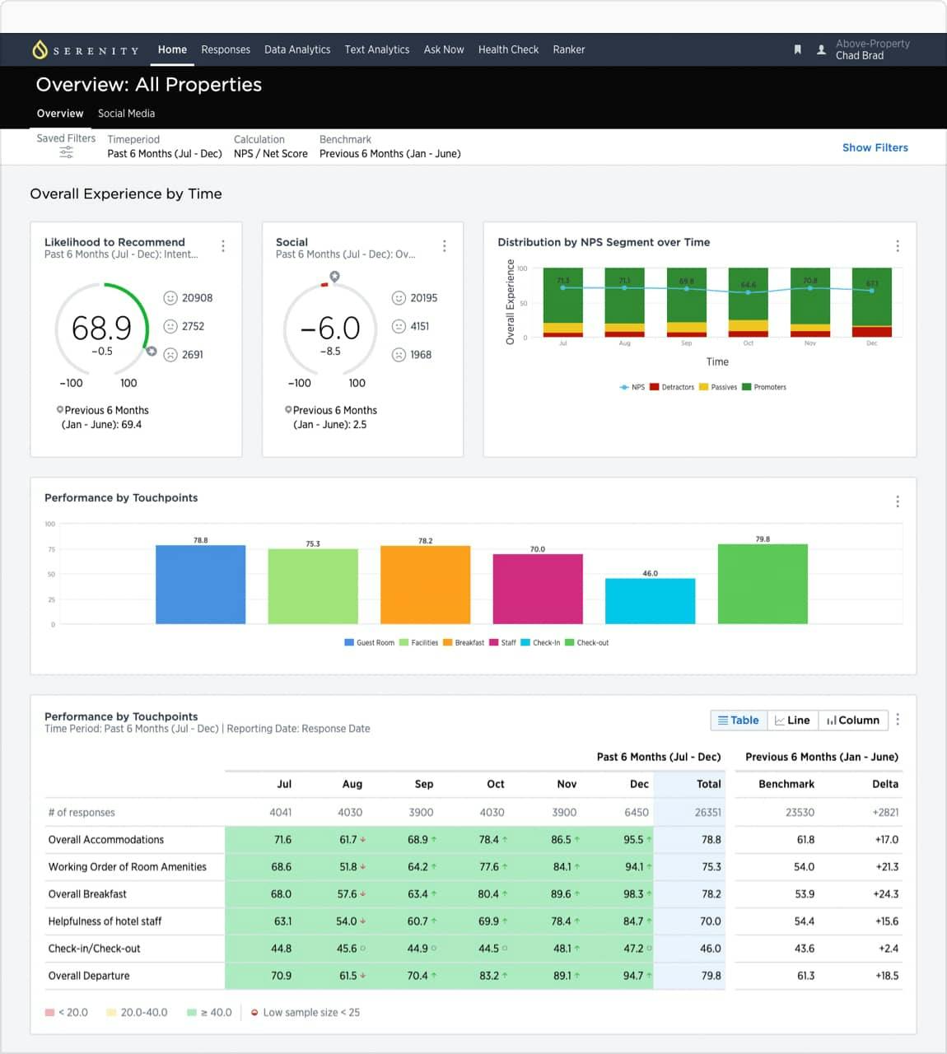This screenshot has width=947, height=1054.
Task: Open the Saved Filters sliders icon
Action: [66, 152]
